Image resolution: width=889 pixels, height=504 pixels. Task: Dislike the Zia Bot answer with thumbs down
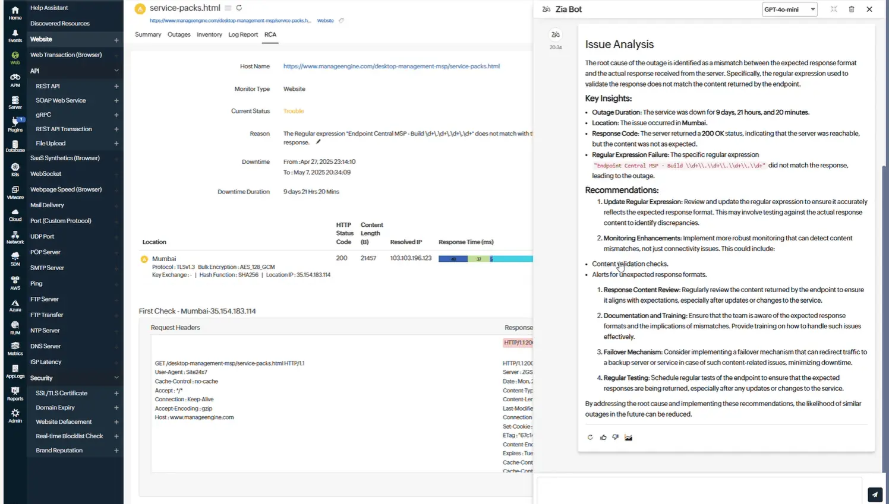[x=615, y=438]
